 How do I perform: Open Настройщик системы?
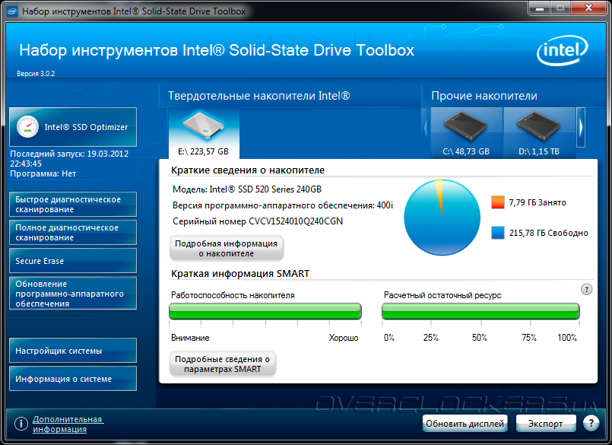[x=73, y=351]
